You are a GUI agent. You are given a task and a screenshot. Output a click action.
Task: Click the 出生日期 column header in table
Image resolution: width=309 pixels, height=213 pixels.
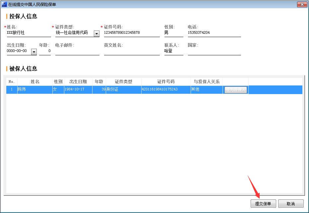(x=78, y=82)
